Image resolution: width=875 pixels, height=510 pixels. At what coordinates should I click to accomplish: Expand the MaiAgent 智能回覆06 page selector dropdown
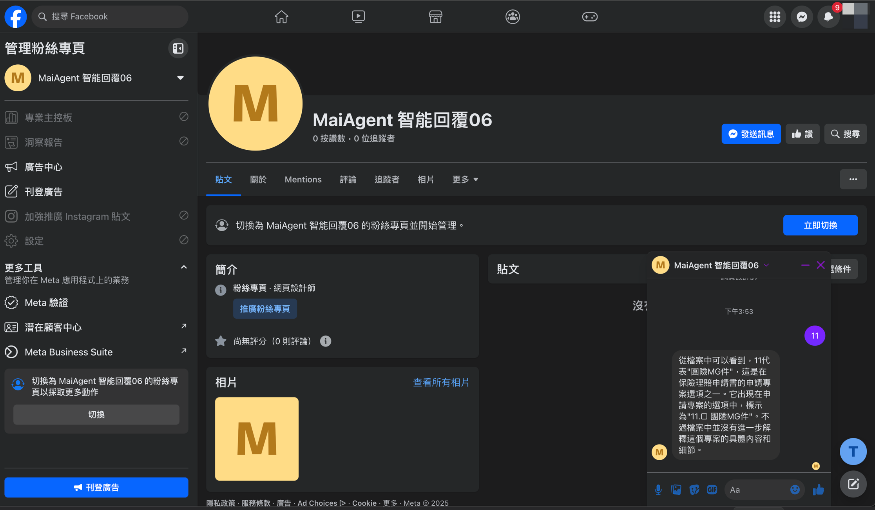(x=180, y=78)
